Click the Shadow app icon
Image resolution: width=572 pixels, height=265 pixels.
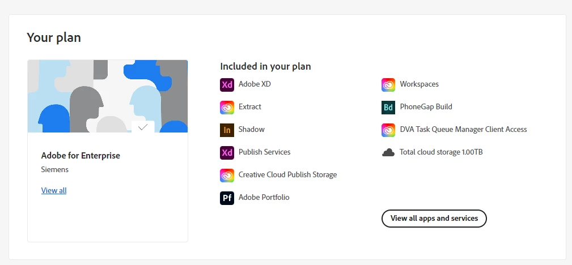(227, 130)
